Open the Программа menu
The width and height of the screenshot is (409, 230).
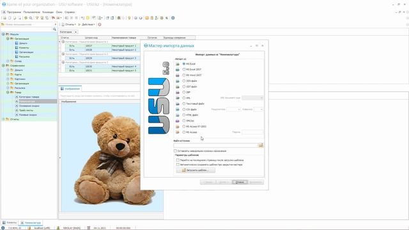pyautogui.click(x=14, y=12)
